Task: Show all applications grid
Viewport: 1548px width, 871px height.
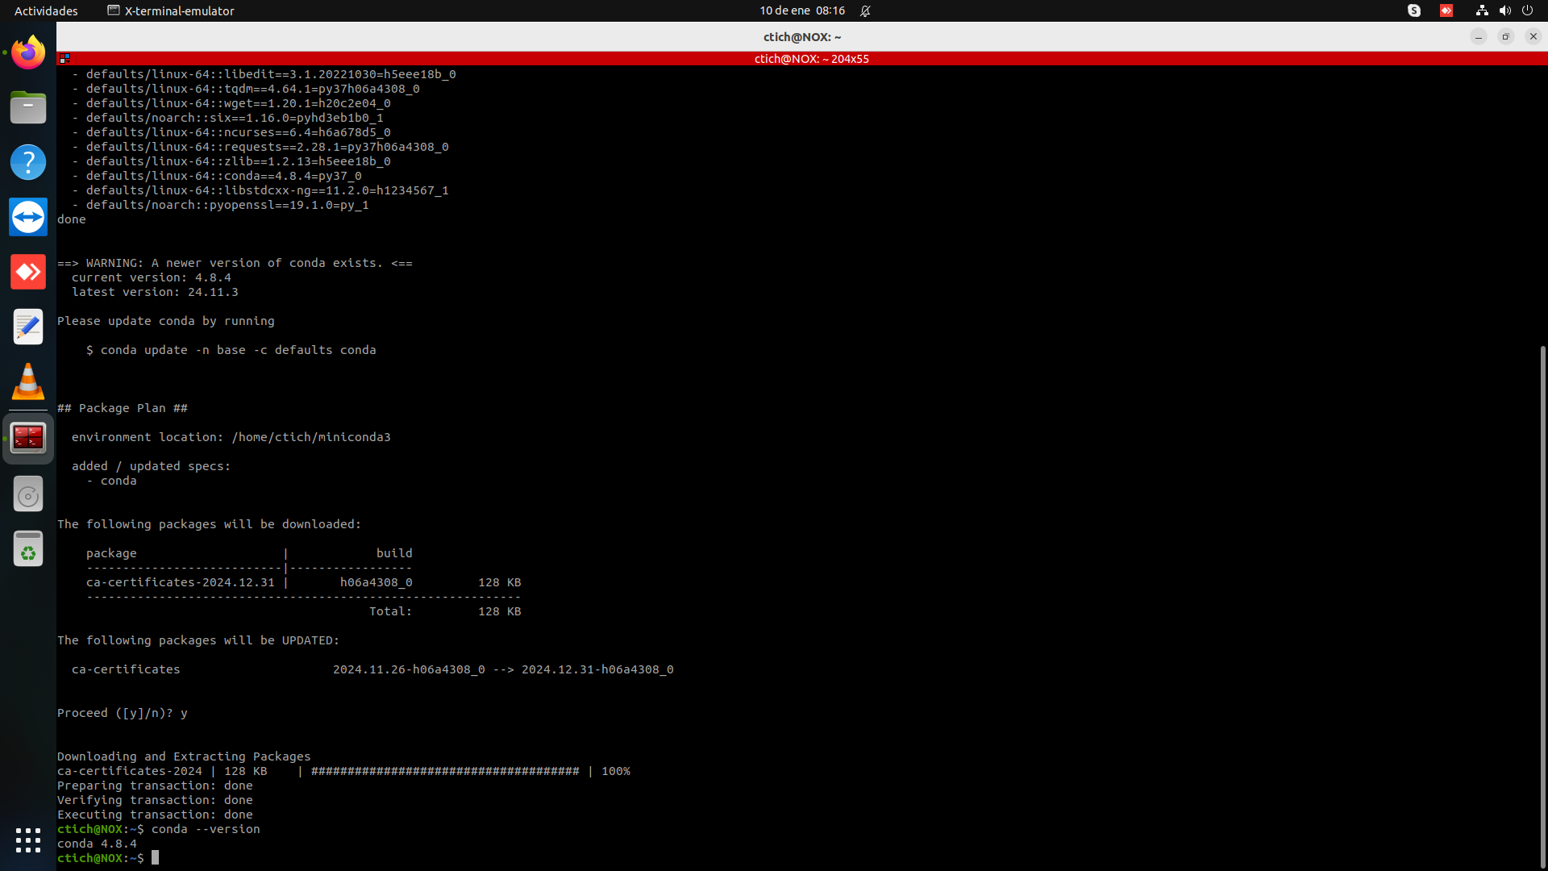Action: click(x=28, y=840)
